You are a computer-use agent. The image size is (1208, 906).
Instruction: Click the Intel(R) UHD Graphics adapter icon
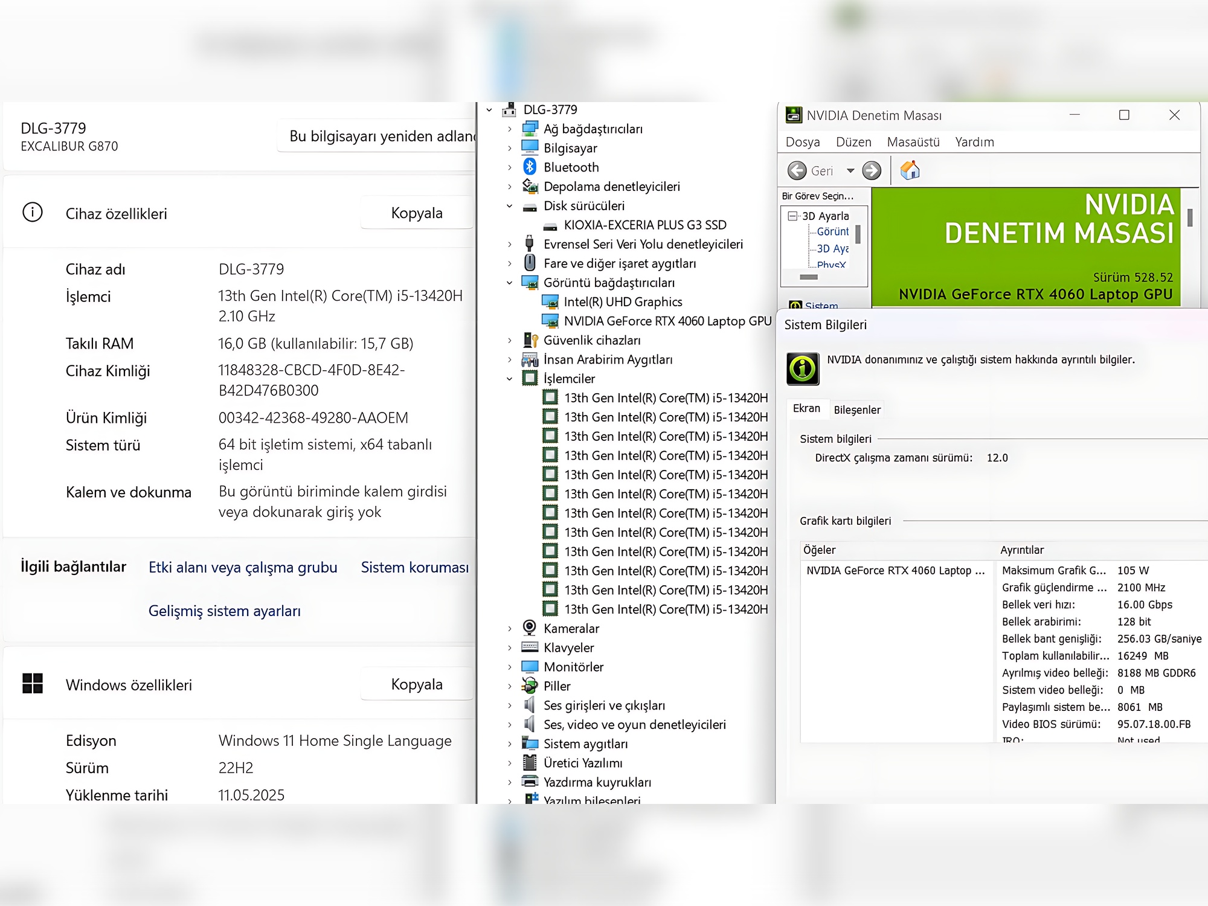(x=550, y=301)
